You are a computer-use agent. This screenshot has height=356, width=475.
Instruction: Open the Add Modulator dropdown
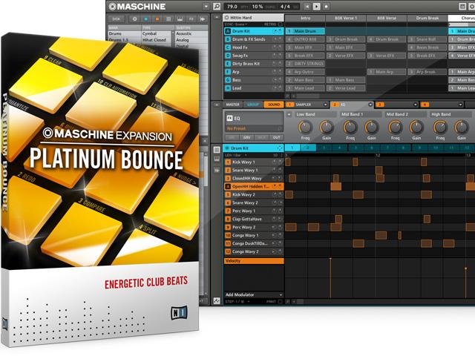point(279,294)
